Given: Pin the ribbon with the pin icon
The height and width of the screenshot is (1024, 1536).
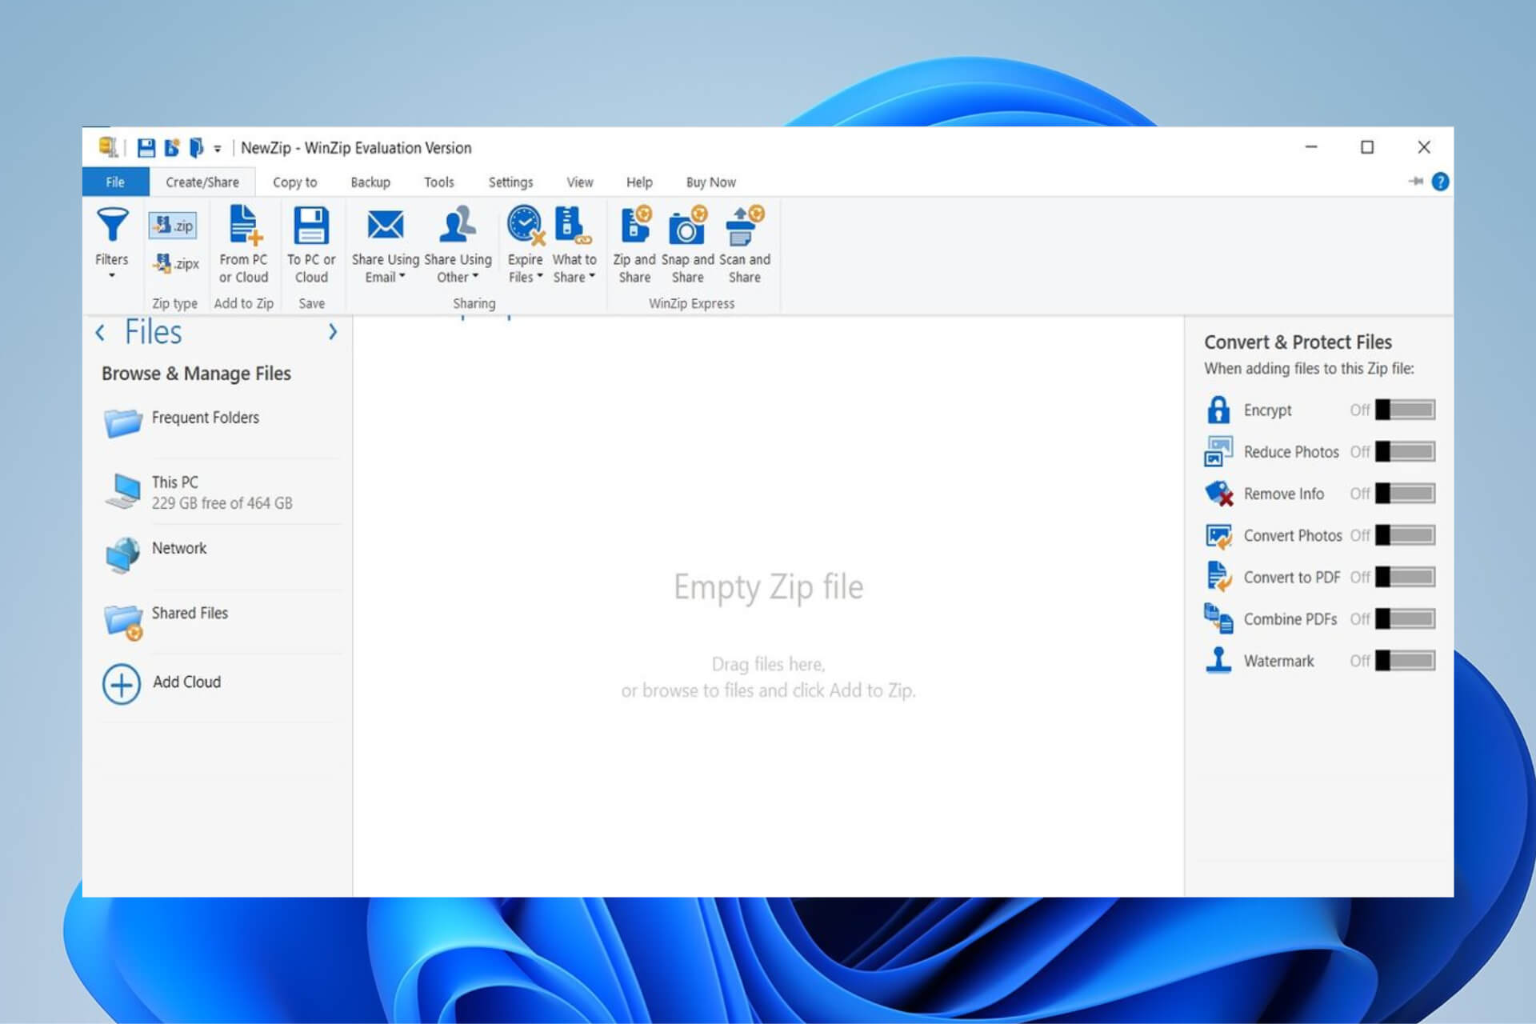Looking at the screenshot, I should coord(1416,182).
